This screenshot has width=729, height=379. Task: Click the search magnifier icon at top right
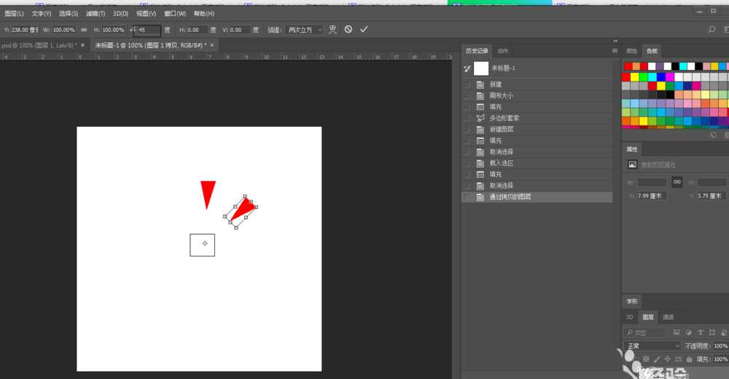[x=712, y=30]
